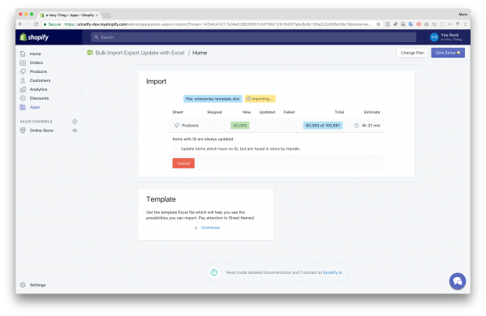Click the Home house icon
This screenshot has width=486, height=316.
(x=23, y=53)
